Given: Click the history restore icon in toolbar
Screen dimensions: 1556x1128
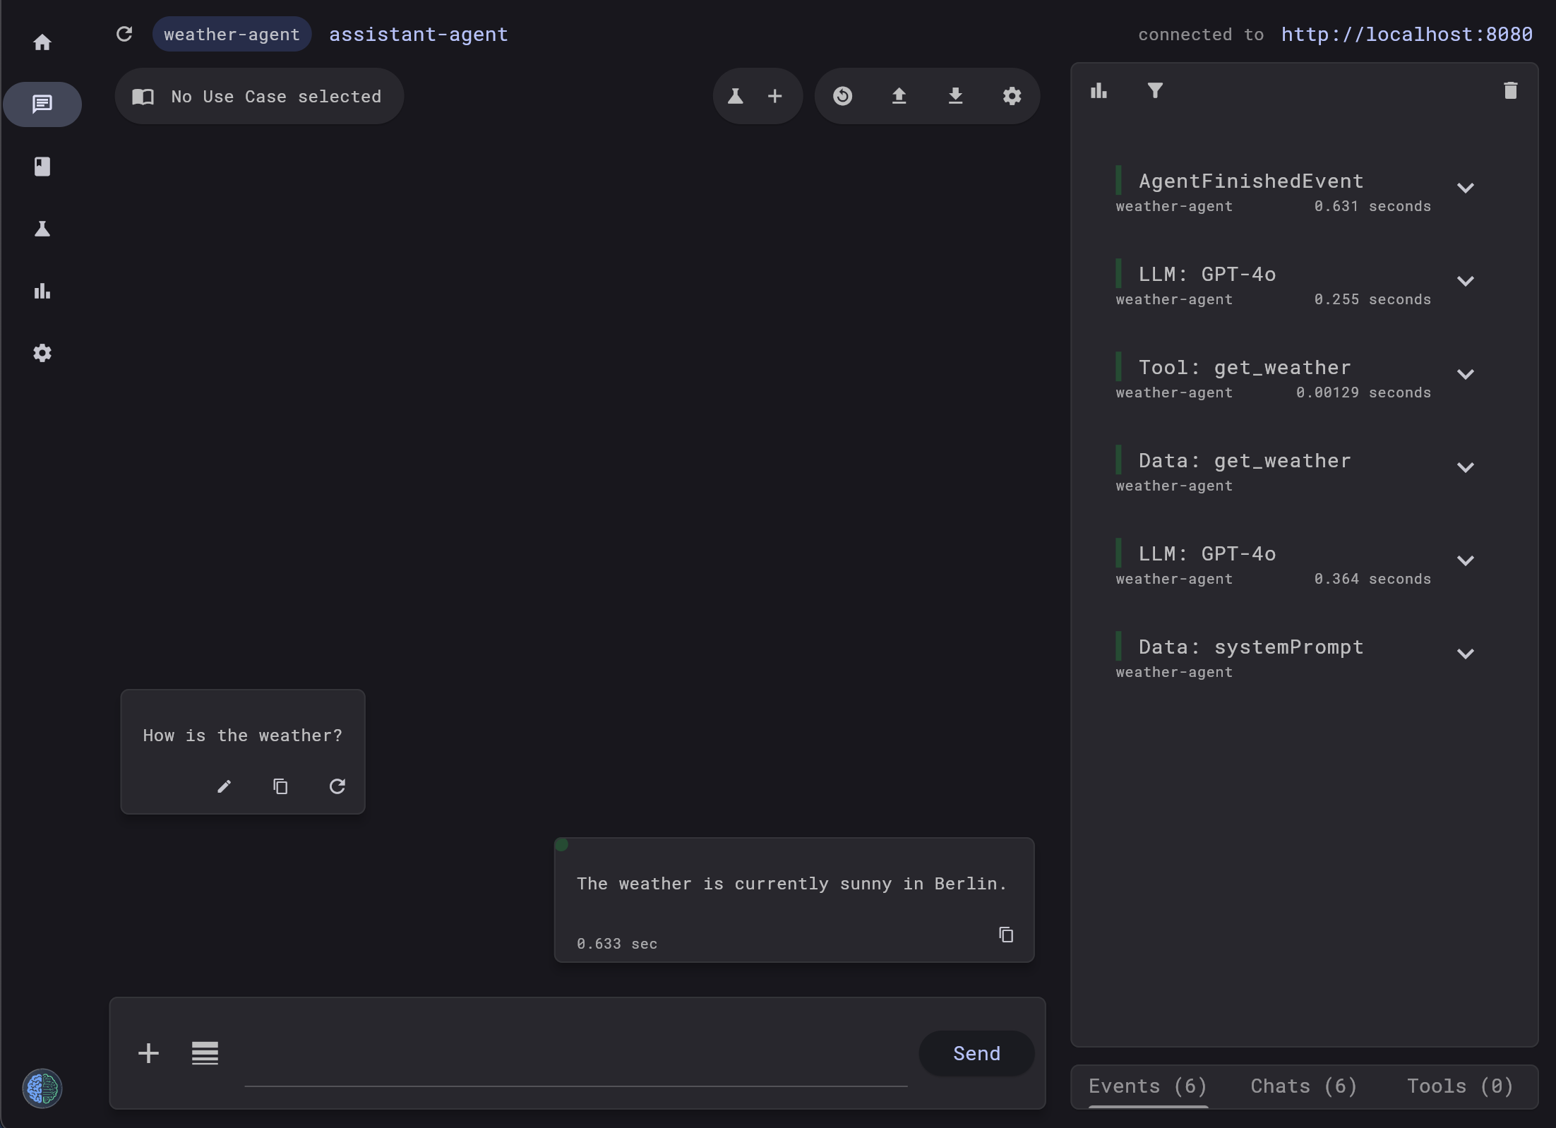Looking at the screenshot, I should [842, 96].
